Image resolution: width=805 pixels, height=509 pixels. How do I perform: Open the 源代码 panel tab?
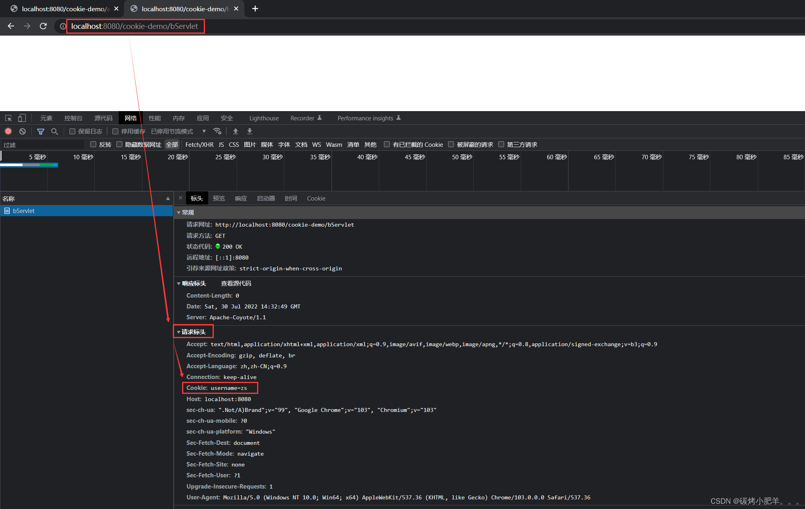103,118
